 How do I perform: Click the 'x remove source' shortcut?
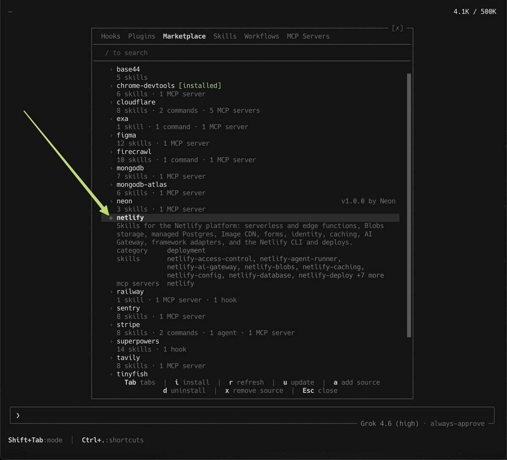[254, 391]
